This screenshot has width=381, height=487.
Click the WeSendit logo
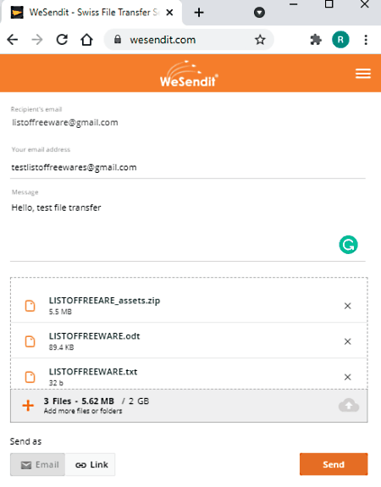[189, 74]
